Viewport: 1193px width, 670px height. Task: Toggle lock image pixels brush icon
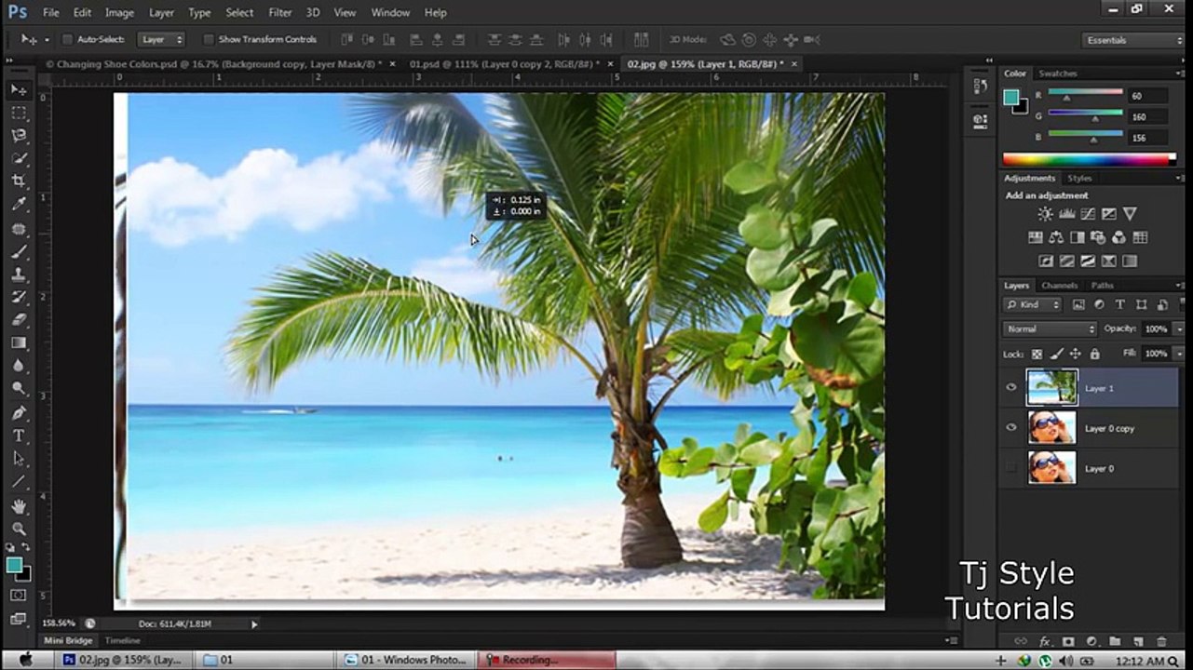click(1056, 354)
